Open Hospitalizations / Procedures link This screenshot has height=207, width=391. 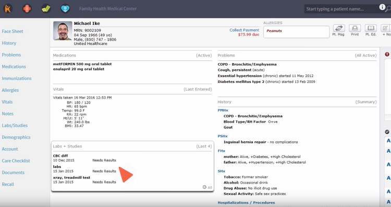click(246, 202)
